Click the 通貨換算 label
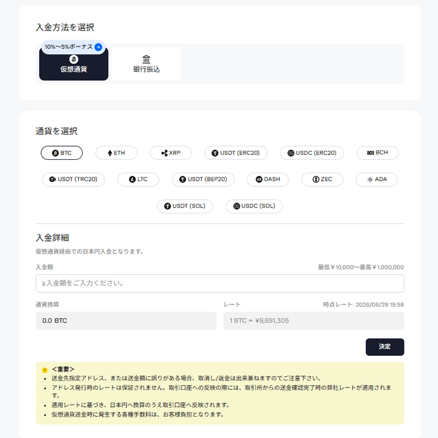The image size is (438, 438). coord(47,304)
